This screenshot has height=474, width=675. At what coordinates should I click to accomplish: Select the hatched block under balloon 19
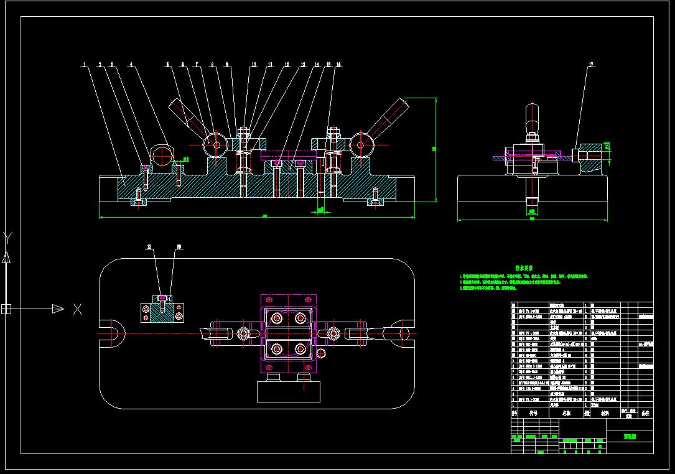pos(162,312)
